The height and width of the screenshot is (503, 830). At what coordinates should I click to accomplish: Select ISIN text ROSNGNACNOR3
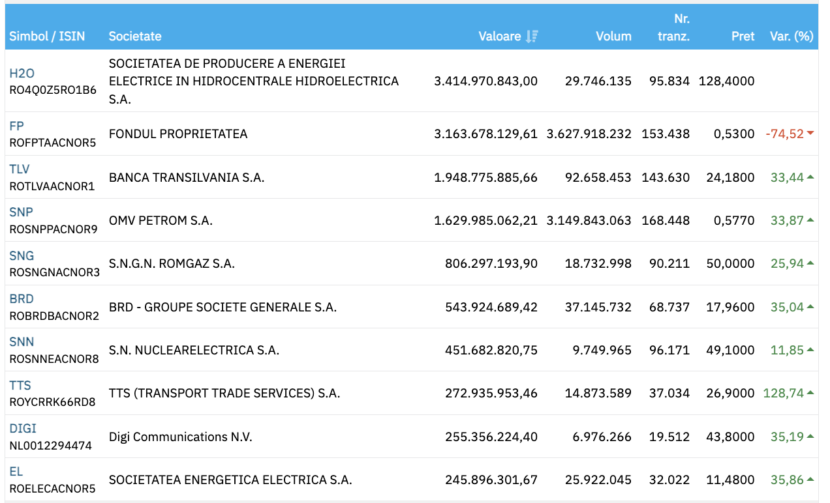[55, 272]
